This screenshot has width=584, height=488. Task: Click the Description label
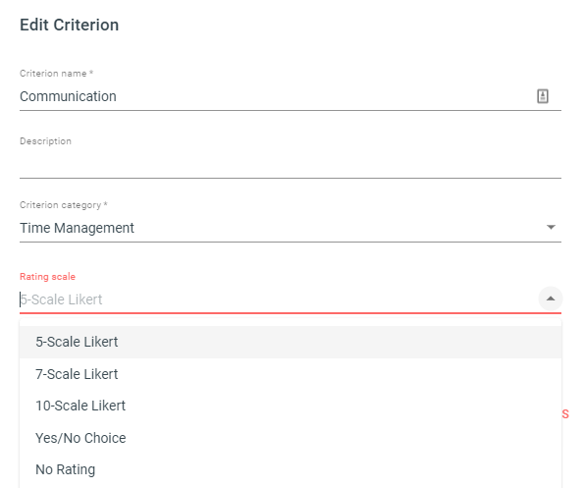pos(45,141)
